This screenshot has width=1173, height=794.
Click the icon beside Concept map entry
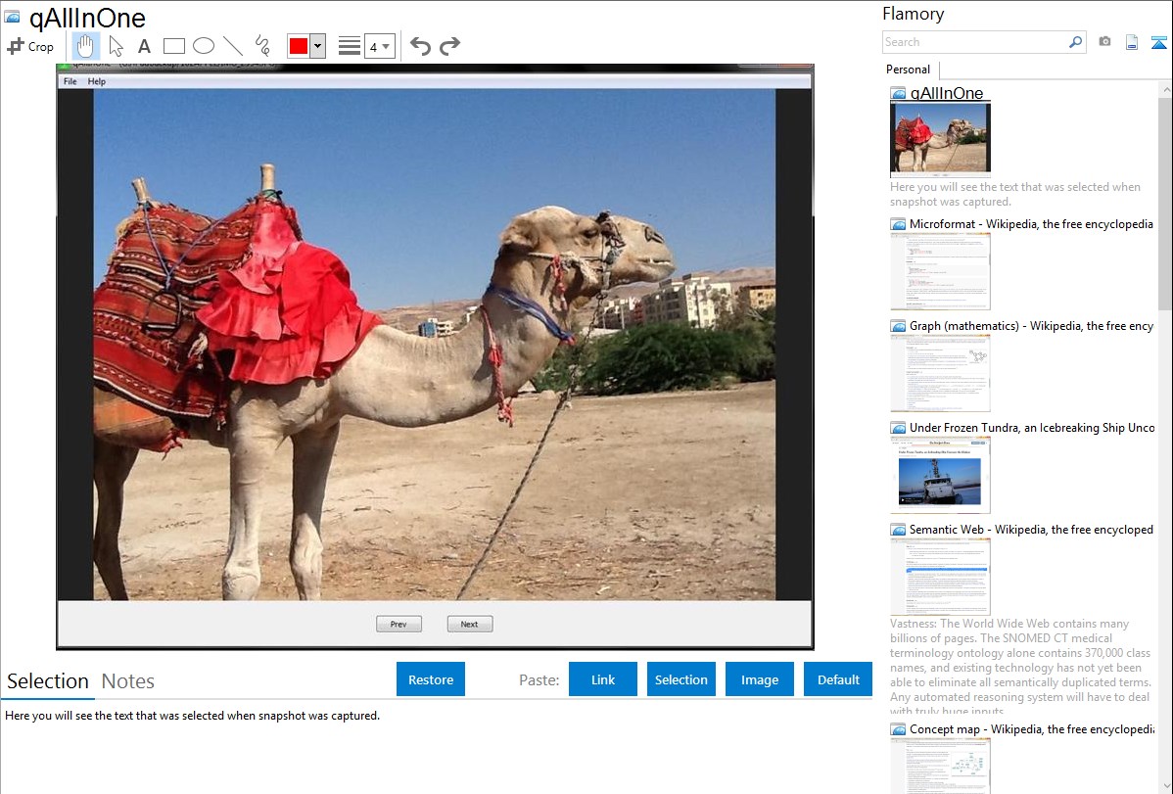click(898, 728)
